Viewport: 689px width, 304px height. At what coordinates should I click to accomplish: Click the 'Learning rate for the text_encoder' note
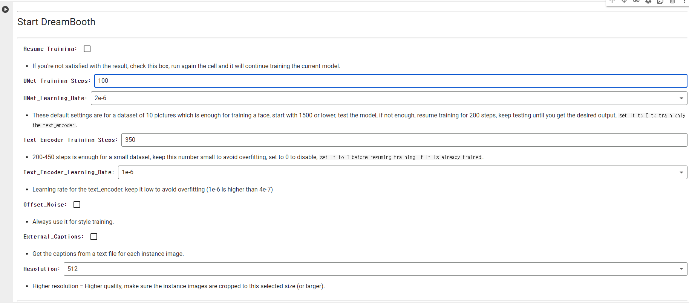click(153, 190)
